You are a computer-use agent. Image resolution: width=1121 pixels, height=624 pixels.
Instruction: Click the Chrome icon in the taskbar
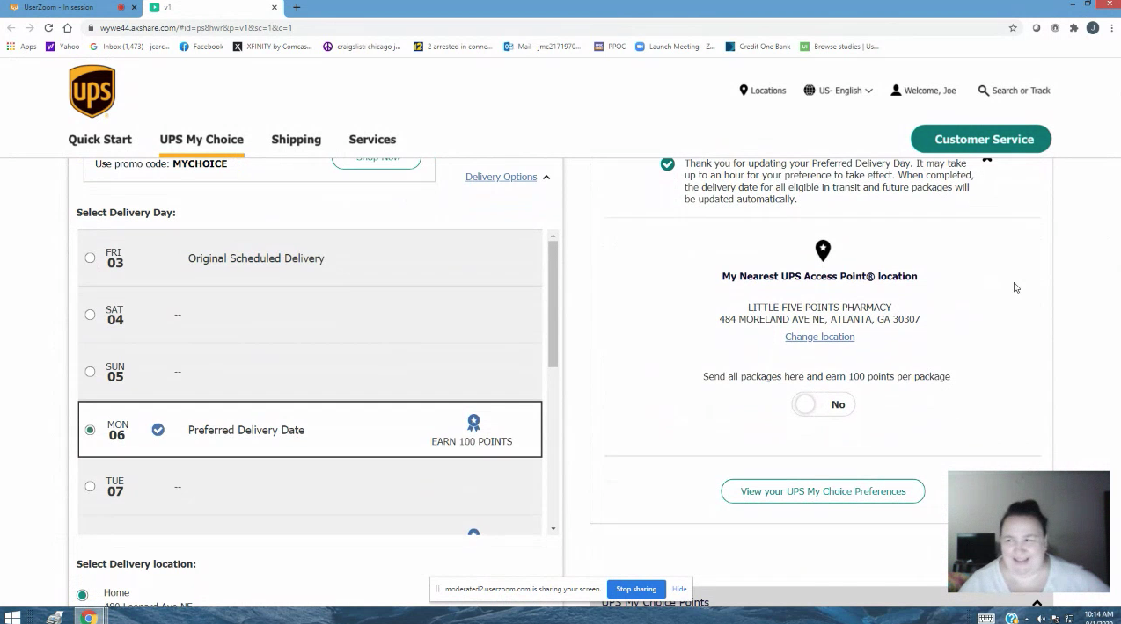point(89,617)
